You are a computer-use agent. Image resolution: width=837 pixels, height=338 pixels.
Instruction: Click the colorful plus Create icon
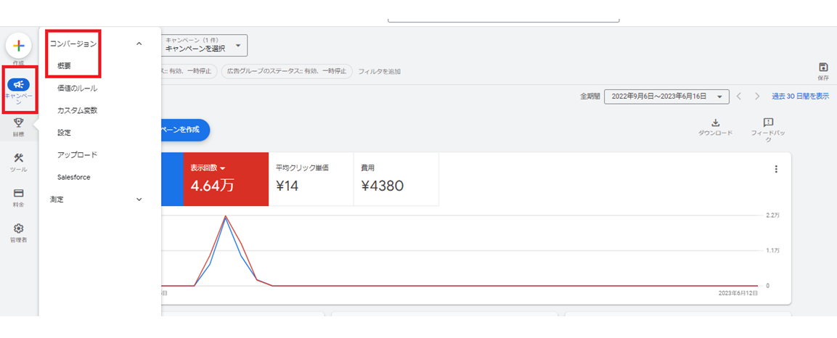point(19,46)
